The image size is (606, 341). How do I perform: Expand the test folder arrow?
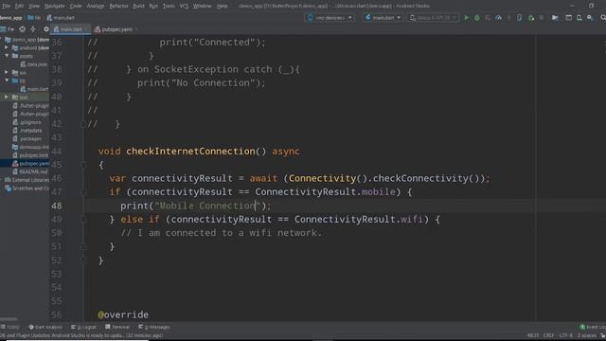pyautogui.click(x=7, y=97)
